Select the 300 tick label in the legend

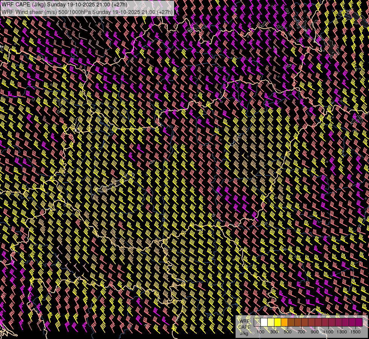tap(274, 332)
